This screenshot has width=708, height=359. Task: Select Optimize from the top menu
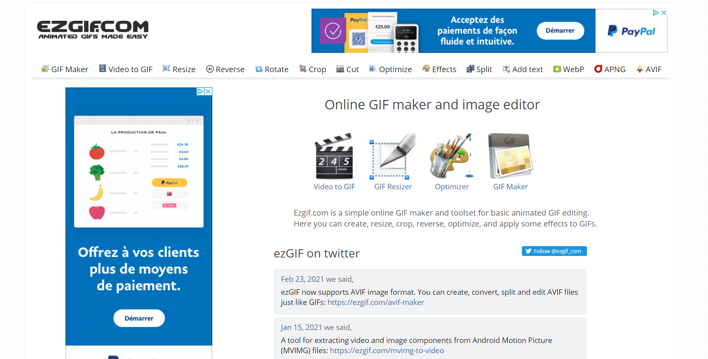point(391,69)
